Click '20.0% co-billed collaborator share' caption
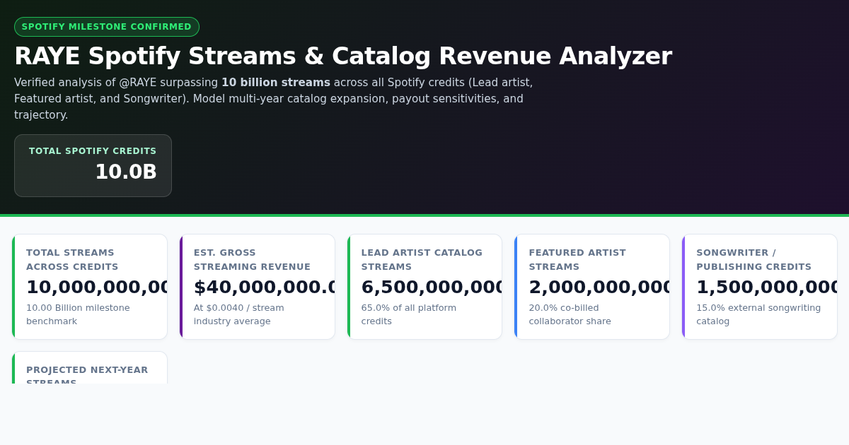849x445 pixels. (570, 314)
